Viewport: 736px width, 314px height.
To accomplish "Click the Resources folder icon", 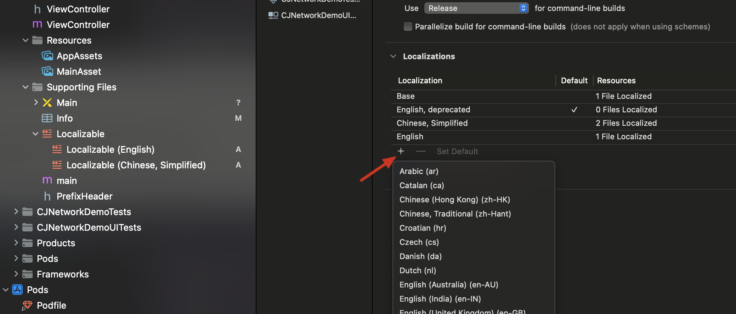I will coord(37,40).
